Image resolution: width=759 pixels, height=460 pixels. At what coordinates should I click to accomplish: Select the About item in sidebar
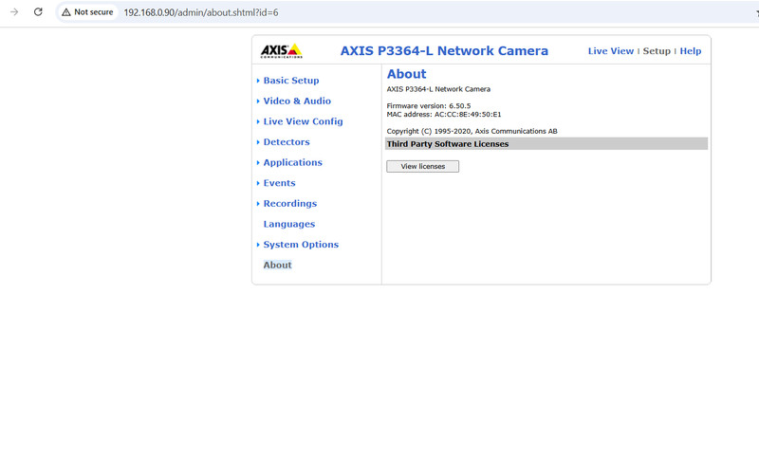pos(277,265)
